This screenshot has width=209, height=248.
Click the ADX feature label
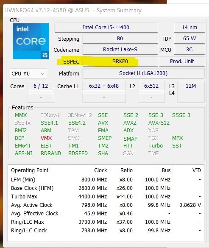point(128,131)
